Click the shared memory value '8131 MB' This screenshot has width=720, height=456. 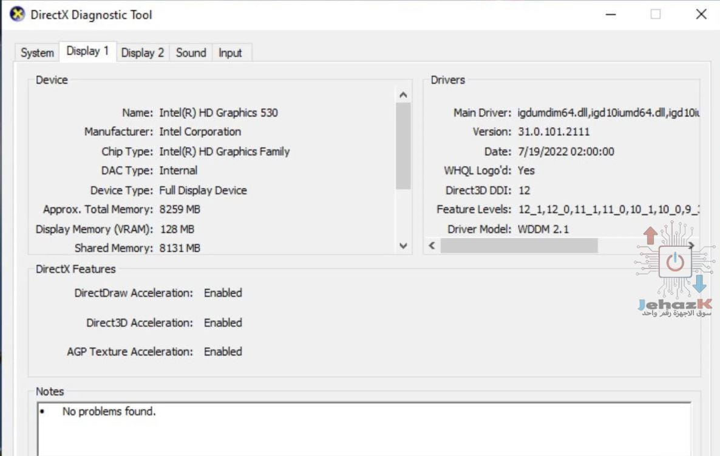pyautogui.click(x=180, y=248)
